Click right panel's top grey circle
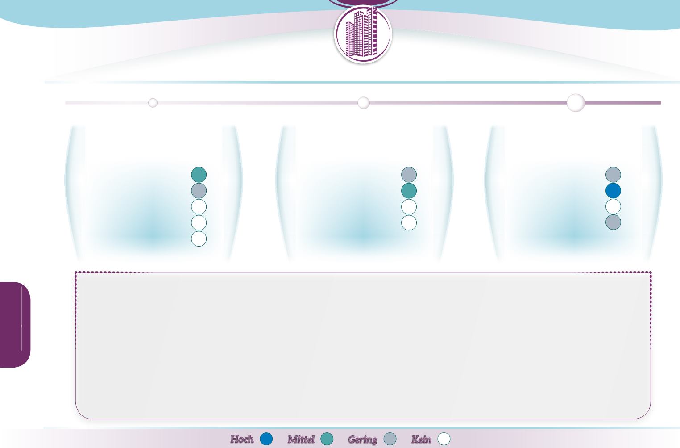Image resolution: width=680 pixels, height=448 pixels. [x=614, y=175]
